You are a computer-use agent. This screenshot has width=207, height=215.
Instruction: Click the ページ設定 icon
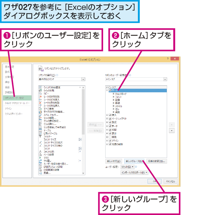[x=40, y=155]
